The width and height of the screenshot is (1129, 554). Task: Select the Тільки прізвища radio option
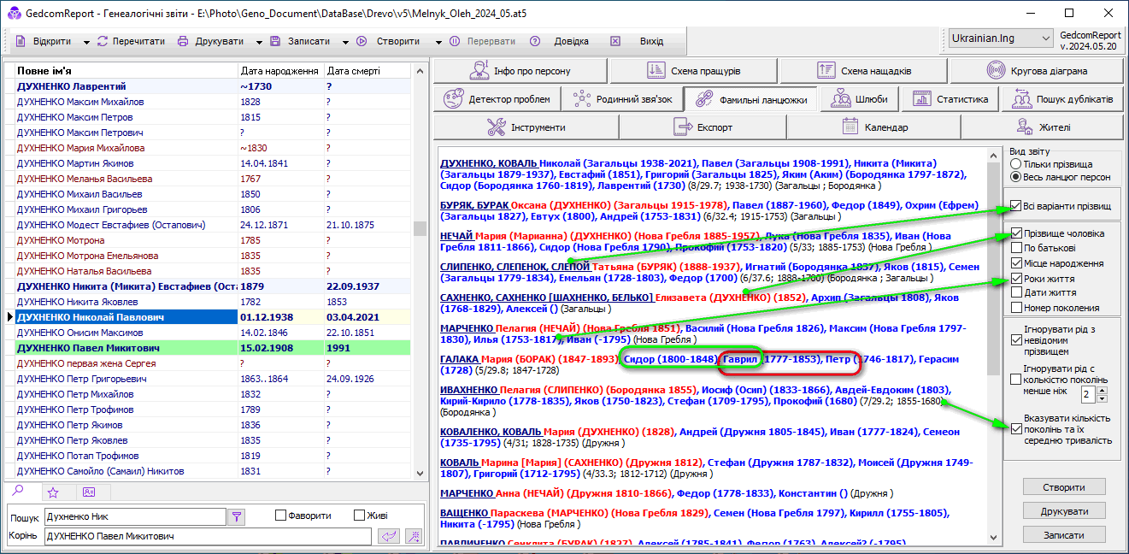pos(1015,163)
